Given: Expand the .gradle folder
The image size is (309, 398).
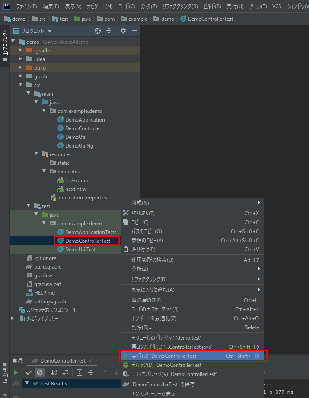Looking at the screenshot, I should click(x=20, y=51).
